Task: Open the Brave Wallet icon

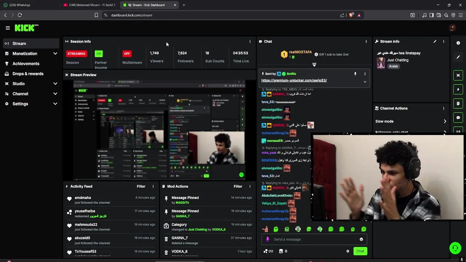Action: [439, 15]
